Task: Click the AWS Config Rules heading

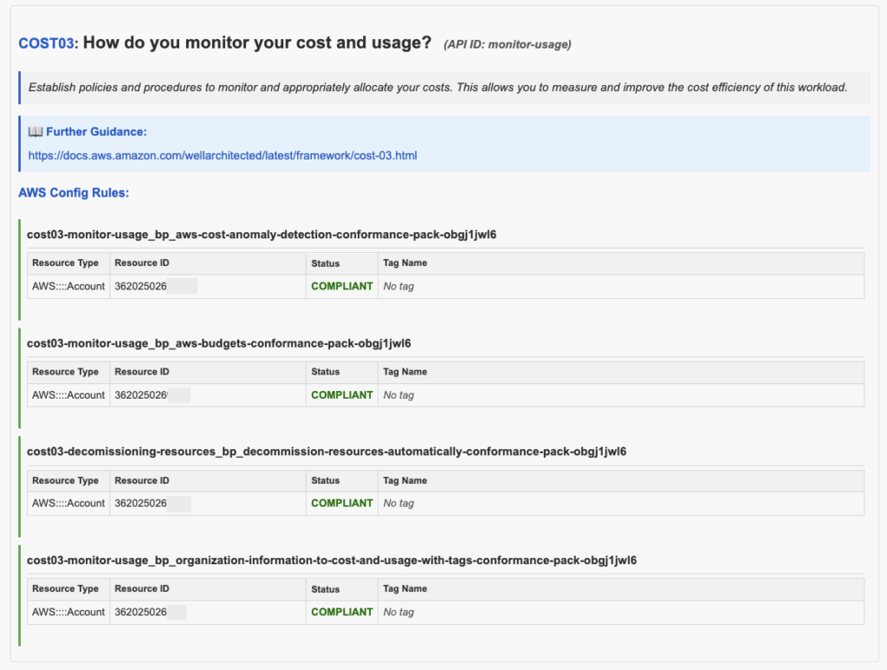Action: (74, 193)
